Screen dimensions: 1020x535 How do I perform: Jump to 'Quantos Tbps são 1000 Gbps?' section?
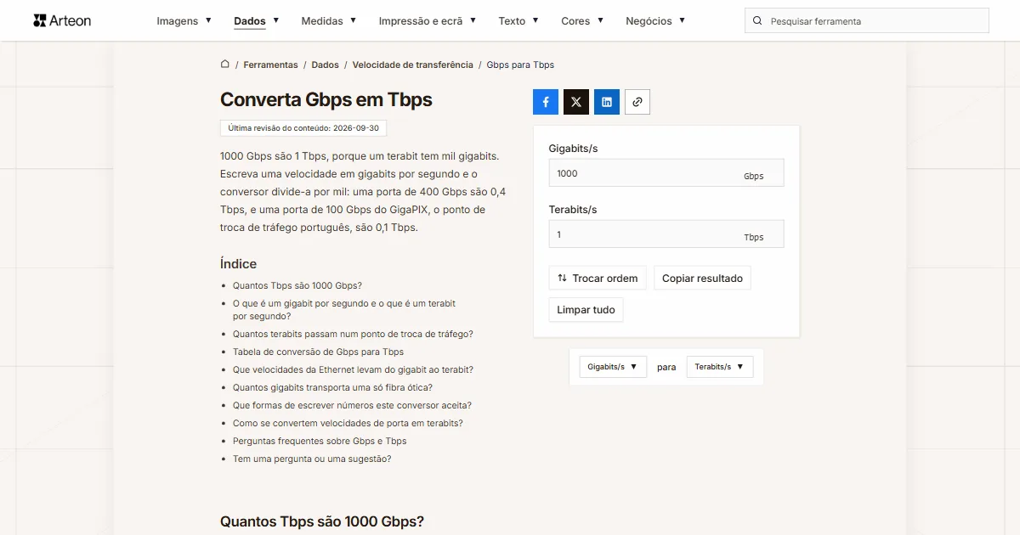[297, 285]
